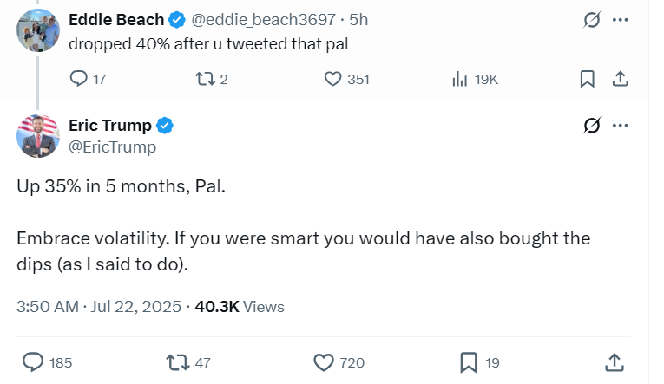664x384 pixels.
Task: Open the @eddie_beach3697 profile link
Action: [263, 20]
